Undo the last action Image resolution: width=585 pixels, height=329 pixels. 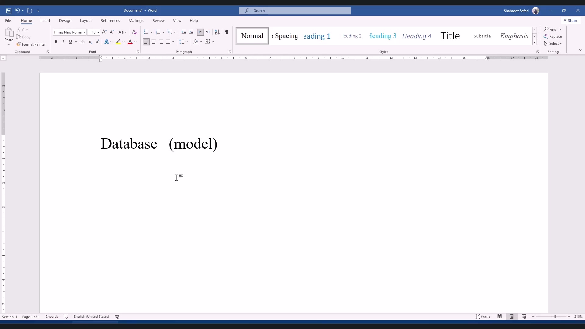pyautogui.click(x=17, y=11)
